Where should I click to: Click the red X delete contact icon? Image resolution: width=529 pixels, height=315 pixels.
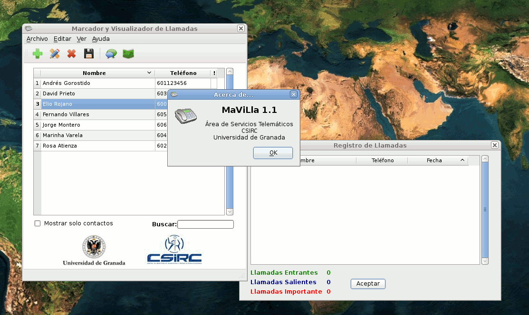pos(71,54)
